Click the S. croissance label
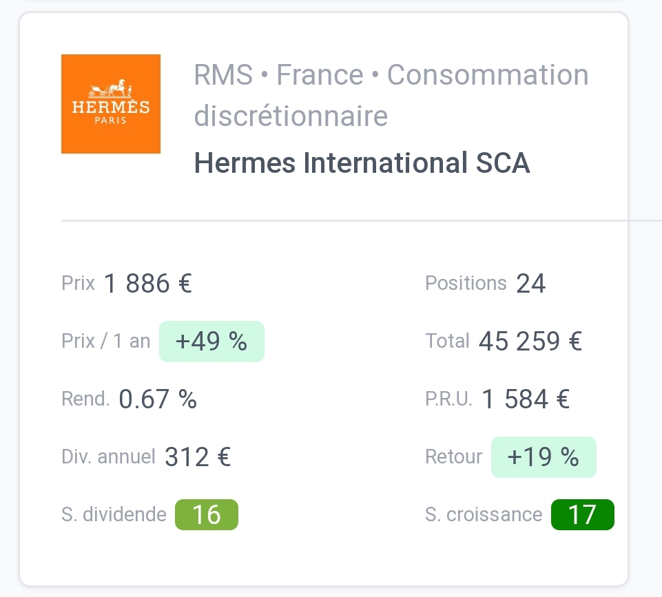Image resolution: width=662 pixels, height=597 pixels. pyautogui.click(x=484, y=514)
